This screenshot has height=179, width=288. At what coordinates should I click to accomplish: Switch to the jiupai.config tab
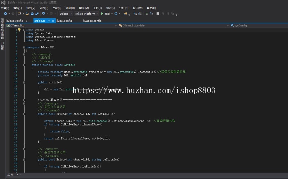point(64,21)
